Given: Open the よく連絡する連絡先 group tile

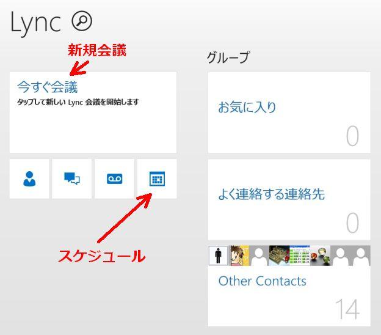Looking at the screenshot, I should (x=289, y=199).
